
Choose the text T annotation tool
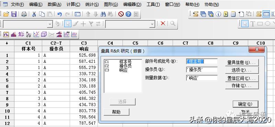(x=253, y=24)
